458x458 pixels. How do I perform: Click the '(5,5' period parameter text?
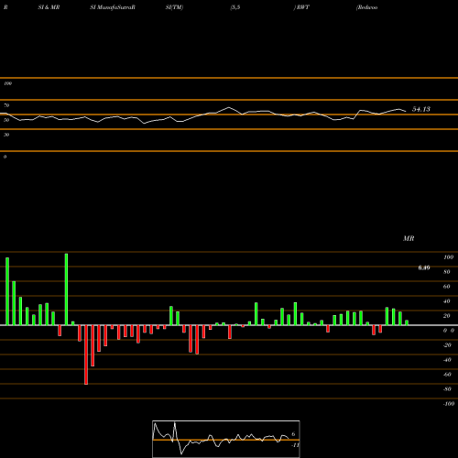tap(235, 7)
